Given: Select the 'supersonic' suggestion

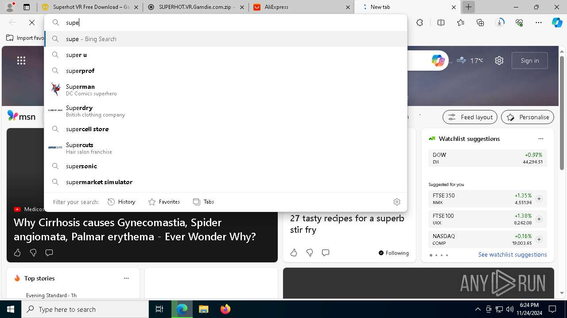Looking at the screenshot, I should click(x=225, y=166).
